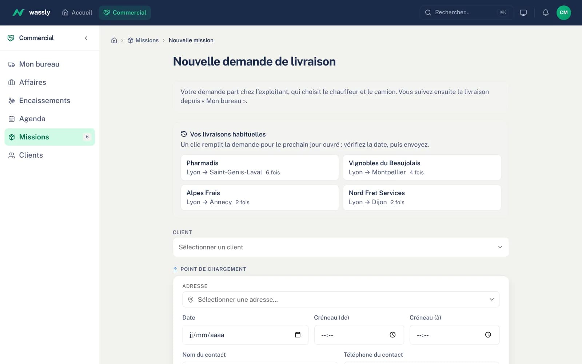Go to the Accueil tab
The height and width of the screenshot is (364, 582).
(x=77, y=13)
